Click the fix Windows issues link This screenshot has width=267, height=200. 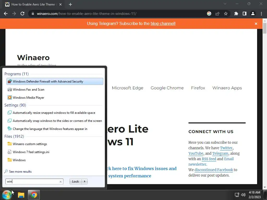[141, 172]
